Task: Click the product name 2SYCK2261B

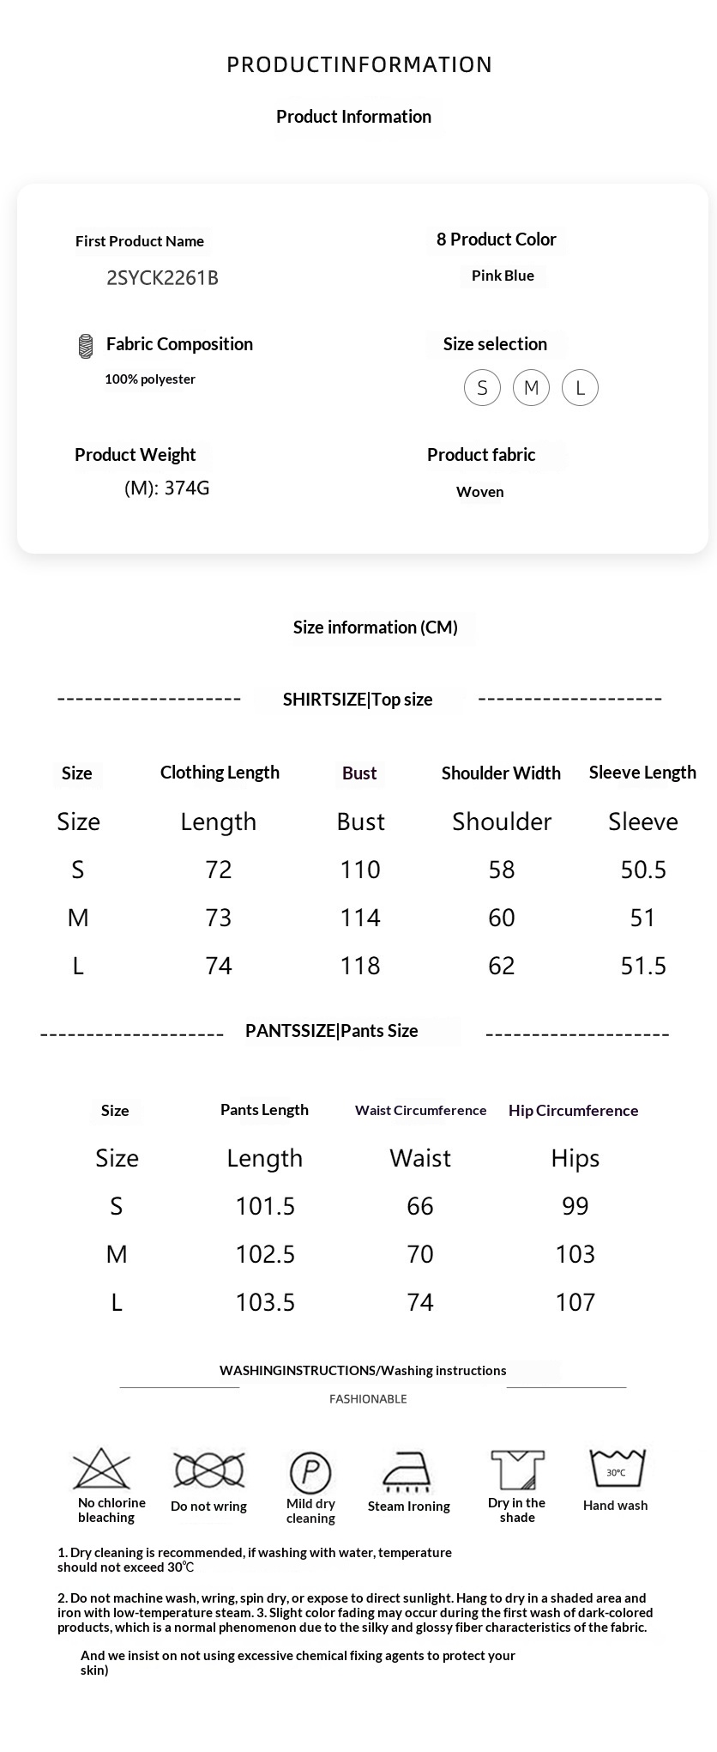Action: (162, 278)
